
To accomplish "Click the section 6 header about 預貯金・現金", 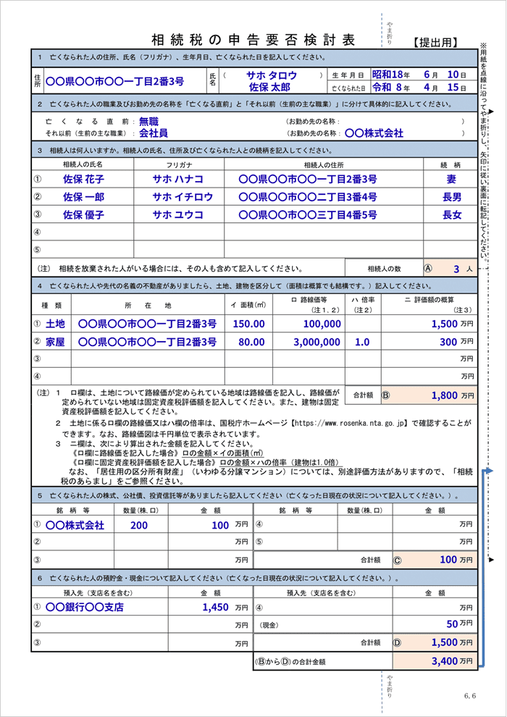I will [254, 579].
